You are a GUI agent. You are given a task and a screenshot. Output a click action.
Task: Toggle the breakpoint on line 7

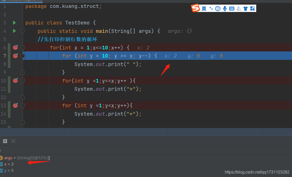tap(16, 56)
